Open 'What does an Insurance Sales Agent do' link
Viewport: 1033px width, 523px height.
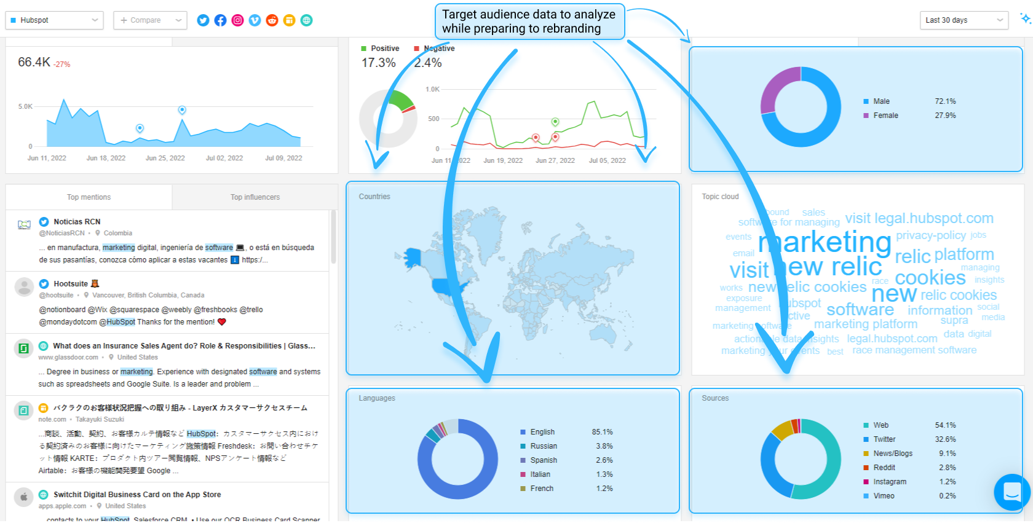click(184, 346)
